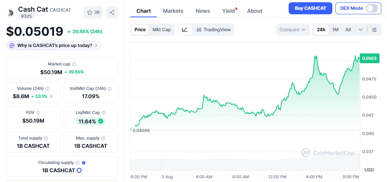
Task: Click the $0.05019 price text
Action: [x=35, y=32]
